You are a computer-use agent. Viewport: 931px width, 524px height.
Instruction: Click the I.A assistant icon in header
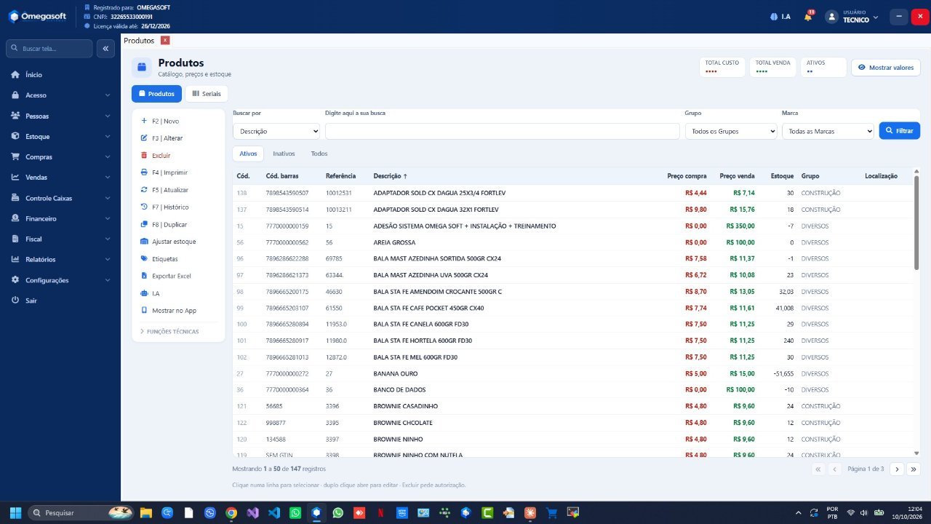coord(780,17)
